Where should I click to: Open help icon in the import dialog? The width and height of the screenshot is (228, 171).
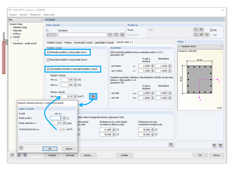click(x=21, y=148)
